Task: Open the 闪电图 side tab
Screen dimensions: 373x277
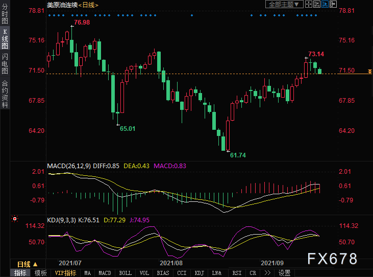Action: (5, 63)
